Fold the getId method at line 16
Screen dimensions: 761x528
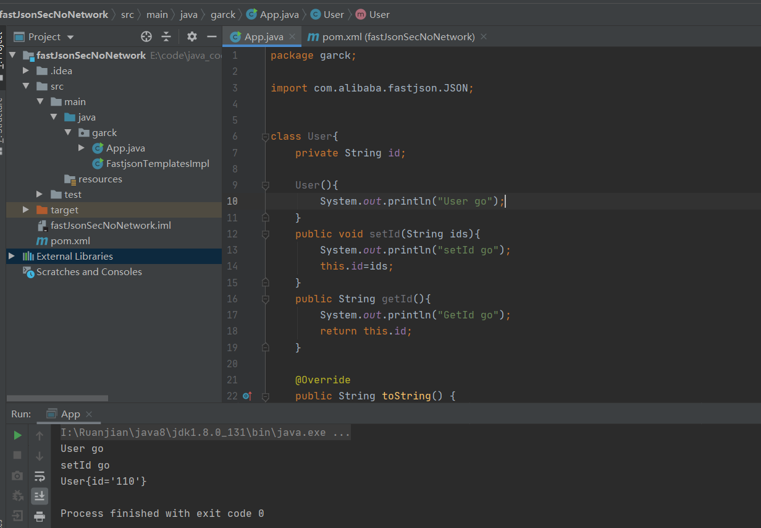click(x=266, y=299)
